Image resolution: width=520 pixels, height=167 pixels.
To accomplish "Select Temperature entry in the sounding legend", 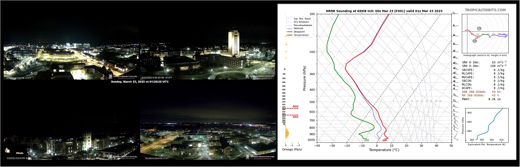I will (298, 35).
